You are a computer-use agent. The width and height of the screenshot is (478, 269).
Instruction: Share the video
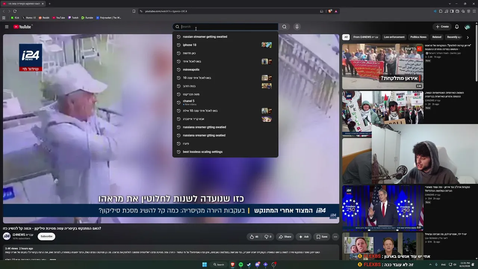[285, 236]
